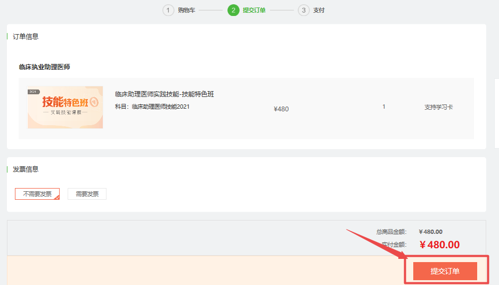This screenshot has height=285, width=499.
Task: Jump to the 支付 step label
Action: click(318, 10)
